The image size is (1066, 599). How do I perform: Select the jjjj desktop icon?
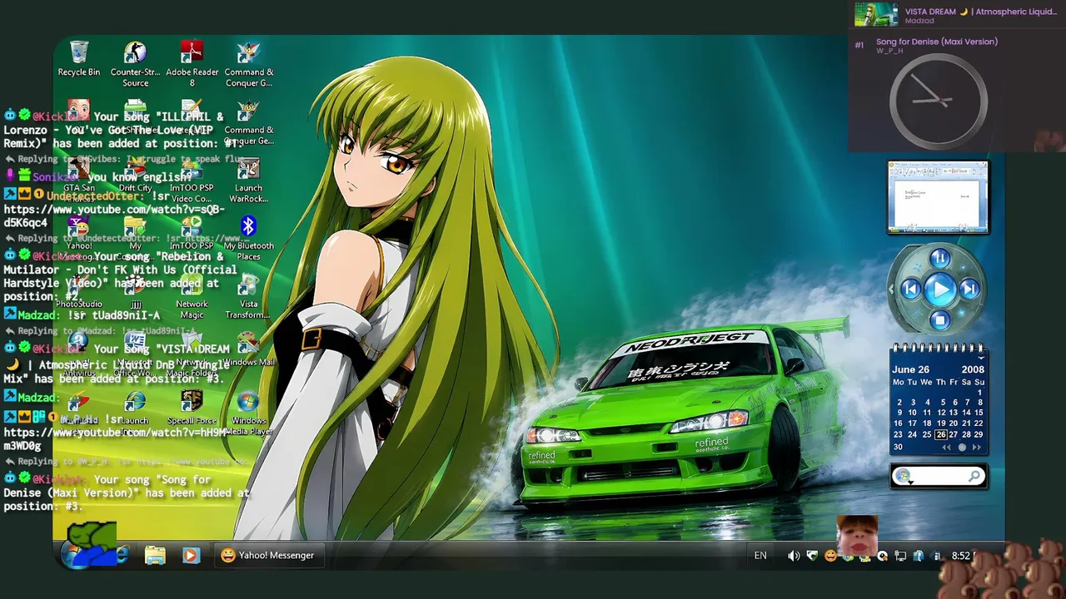(x=135, y=293)
